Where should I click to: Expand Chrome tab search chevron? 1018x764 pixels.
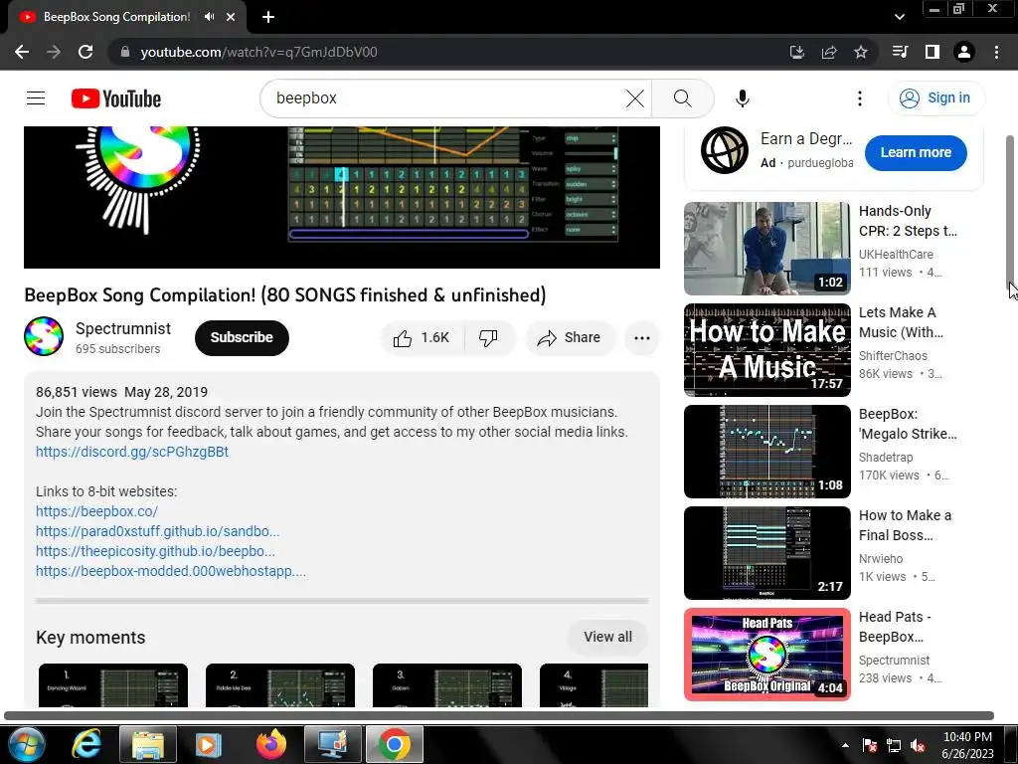[x=899, y=17]
